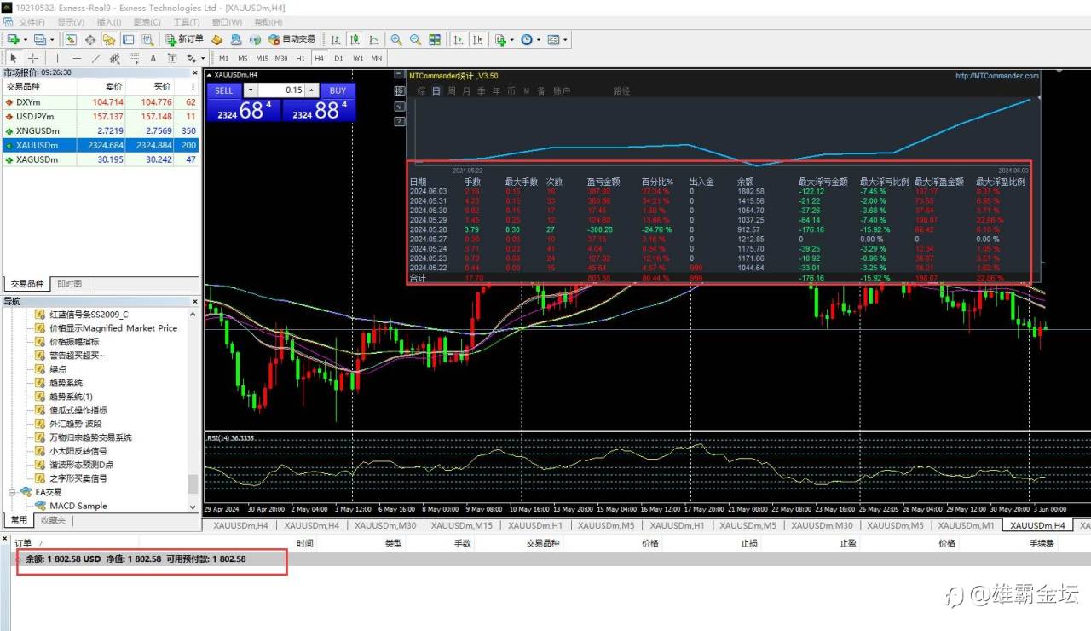Open the lot size dropdown beside SELL

coord(250,90)
